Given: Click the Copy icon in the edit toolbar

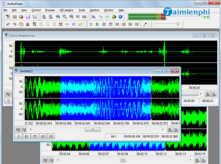Looking at the screenshot, I should [x=21, y=24].
